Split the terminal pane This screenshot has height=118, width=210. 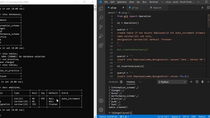(x=197, y=82)
